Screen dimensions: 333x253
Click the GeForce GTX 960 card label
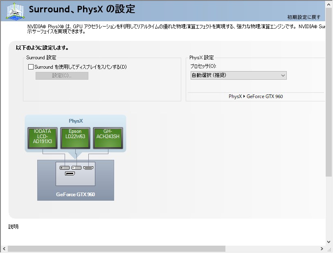tap(75, 194)
